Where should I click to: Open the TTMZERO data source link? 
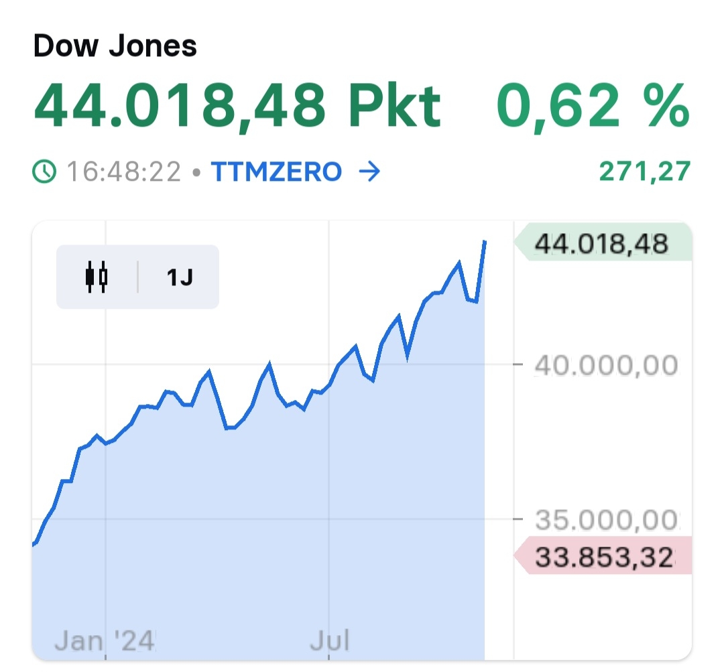(276, 173)
